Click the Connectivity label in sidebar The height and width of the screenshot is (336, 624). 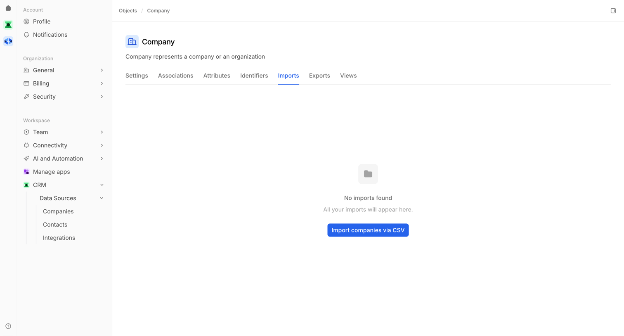pos(50,145)
